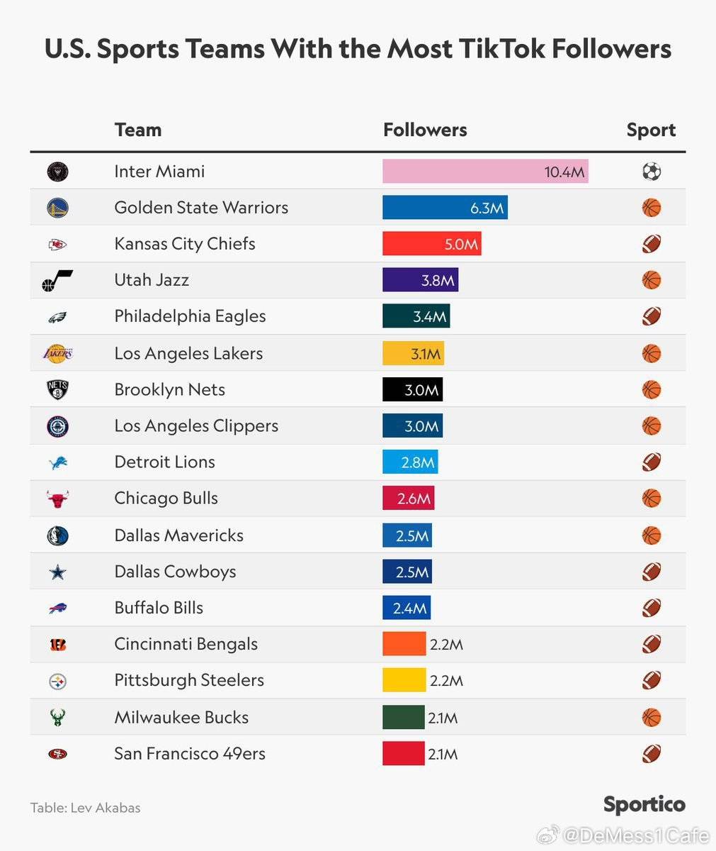Click the Sportico logo text
Image resolution: width=716 pixels, height=851 pixels.
coord(644,805)
